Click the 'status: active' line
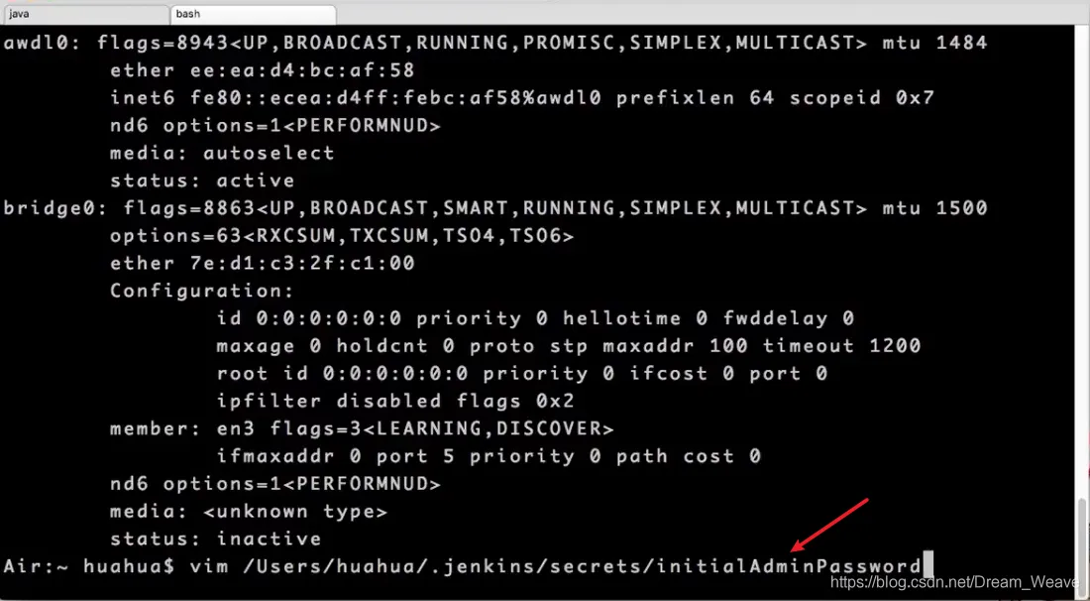The width and height of the screenshot is (1090, 601). (202, 180)
